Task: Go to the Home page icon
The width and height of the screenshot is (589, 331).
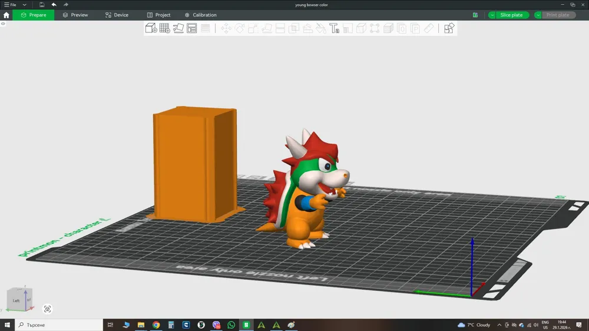Action: [x=6, y=15]
